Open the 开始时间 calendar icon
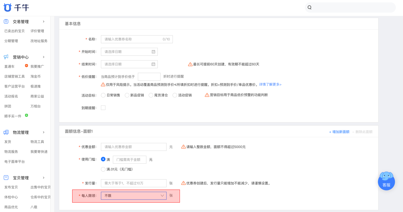The height and width of the screenshot is (212, 403). pos(153,52)
